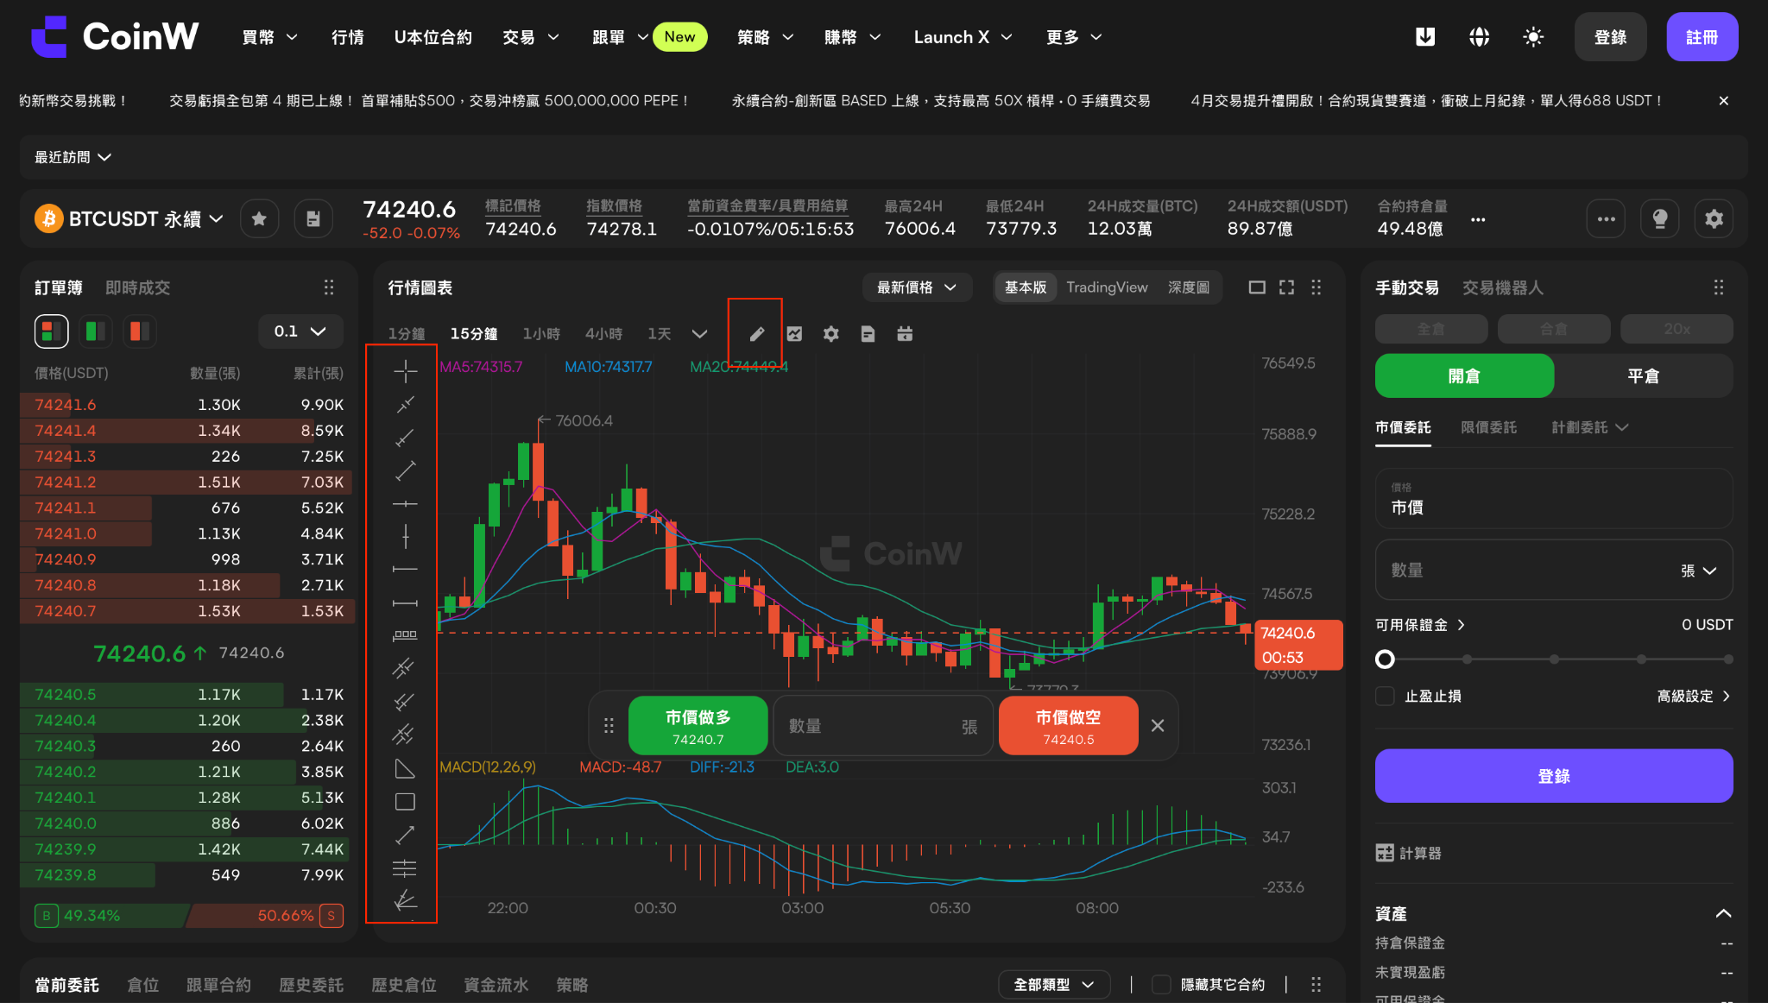Screen dimensions: 1768x1003
Task: Focus the 數量 field in quick-order bar
Action: point(882,726)
